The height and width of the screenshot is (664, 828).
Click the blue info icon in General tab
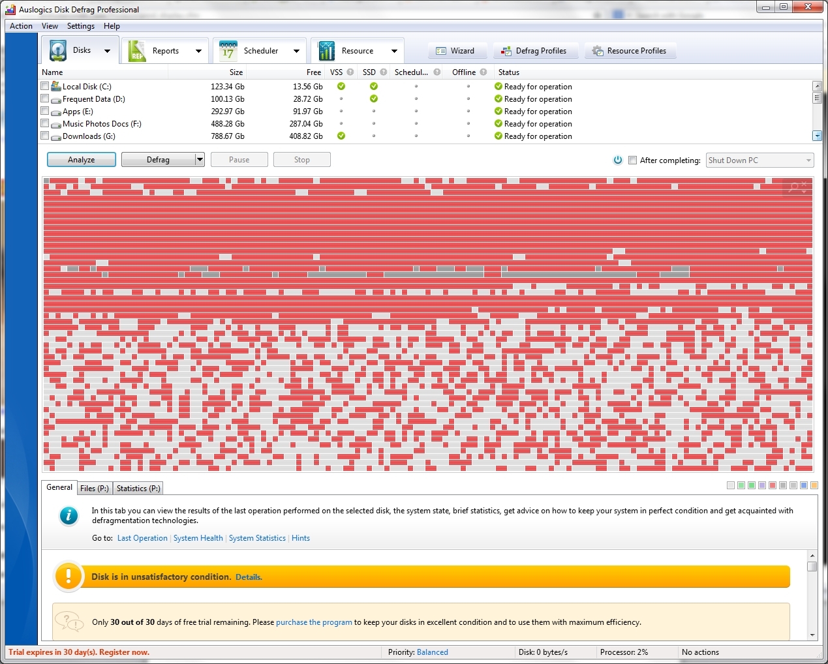click(x=69, y=516)
